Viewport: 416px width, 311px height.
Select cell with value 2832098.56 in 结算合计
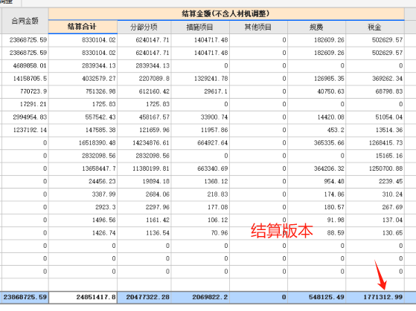(83, 156)
